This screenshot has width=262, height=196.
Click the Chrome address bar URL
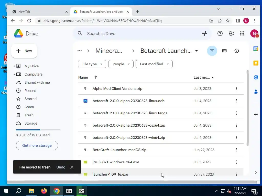[102, 21]
